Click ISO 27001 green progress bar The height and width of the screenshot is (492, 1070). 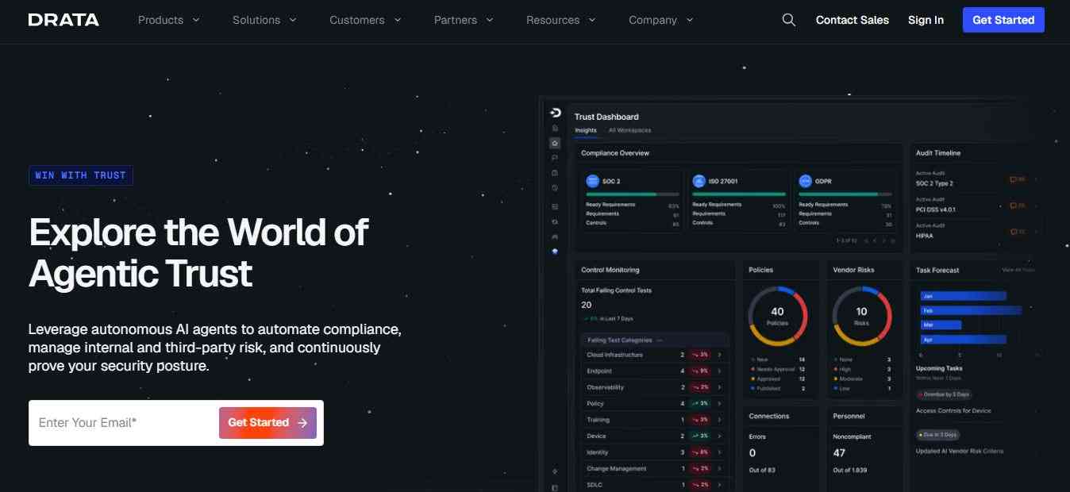tap(739, 194)
